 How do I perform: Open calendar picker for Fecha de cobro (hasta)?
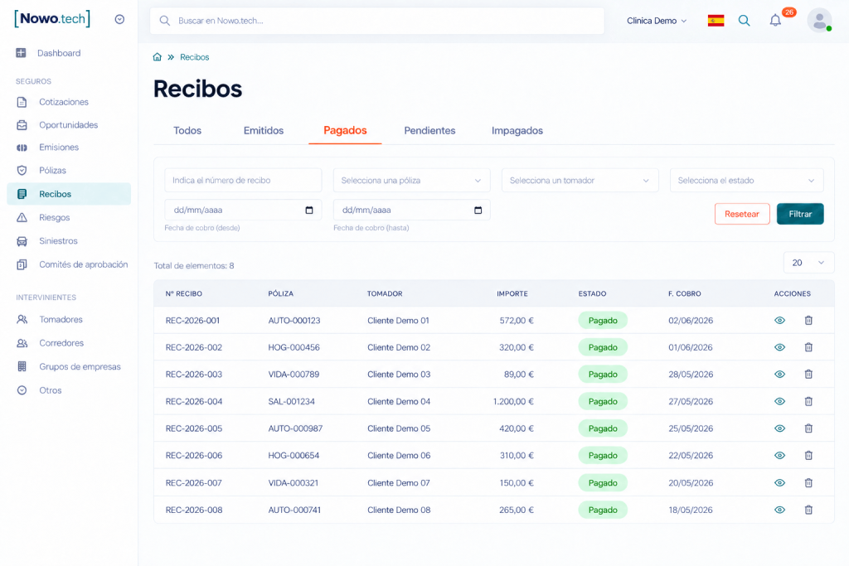(478, 210)
